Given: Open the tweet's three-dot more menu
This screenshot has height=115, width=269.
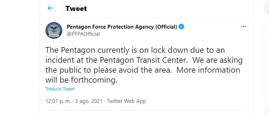Looking at the screenshot, I should [x=243, y=27].
